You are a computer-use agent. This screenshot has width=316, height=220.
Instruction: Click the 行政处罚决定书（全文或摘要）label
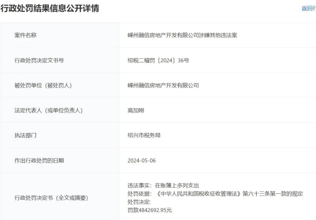pos(51,198)
